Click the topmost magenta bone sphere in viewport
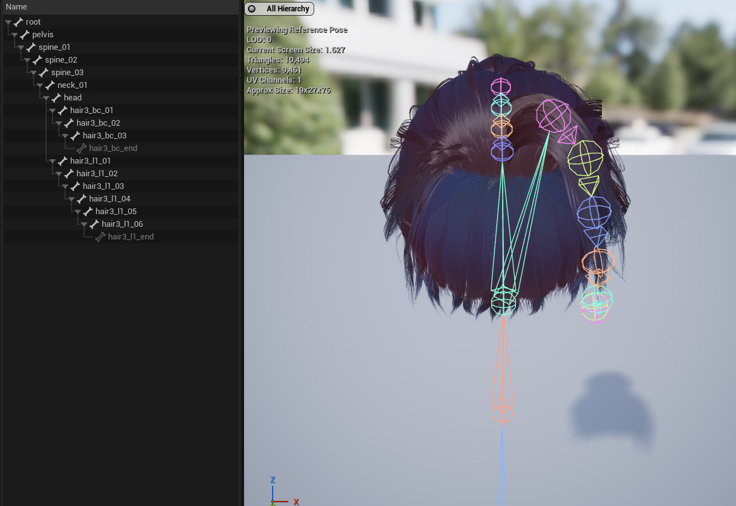 [501, 87]
